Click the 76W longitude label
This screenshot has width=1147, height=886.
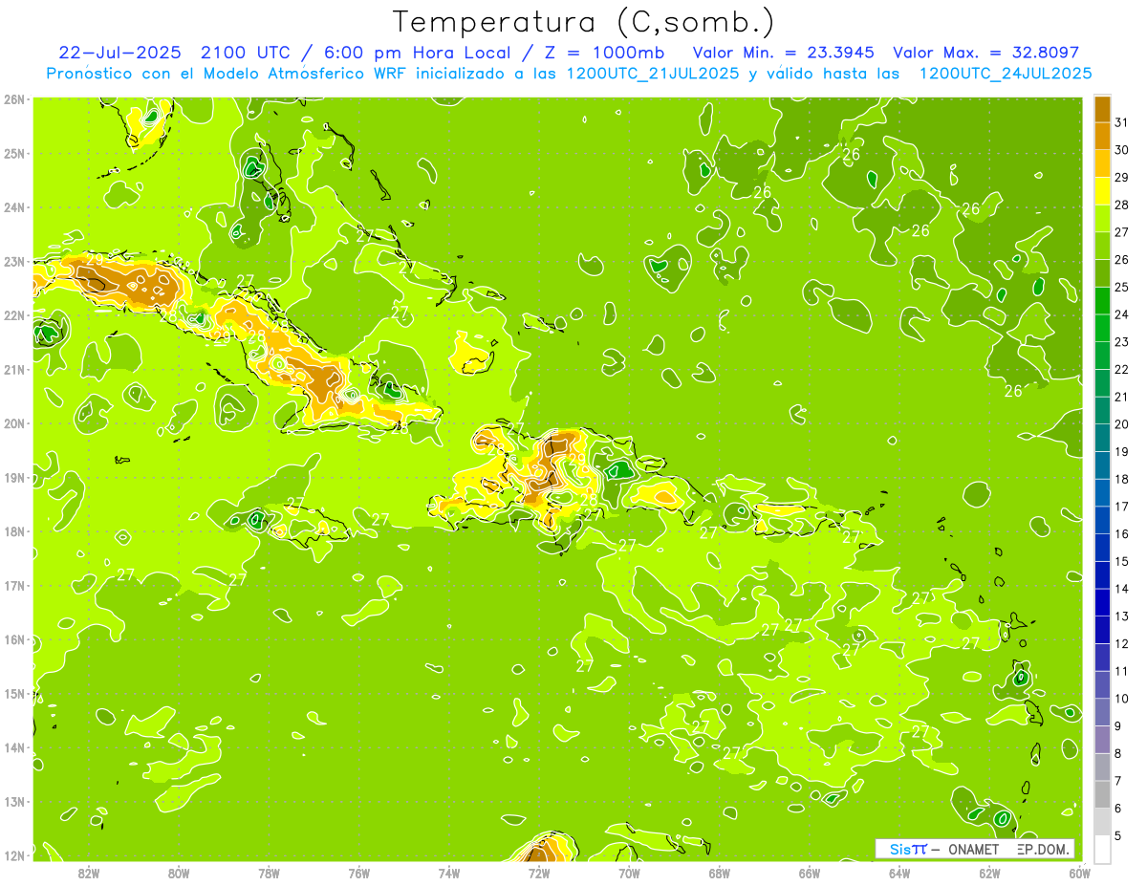click(x=358, y=874)
